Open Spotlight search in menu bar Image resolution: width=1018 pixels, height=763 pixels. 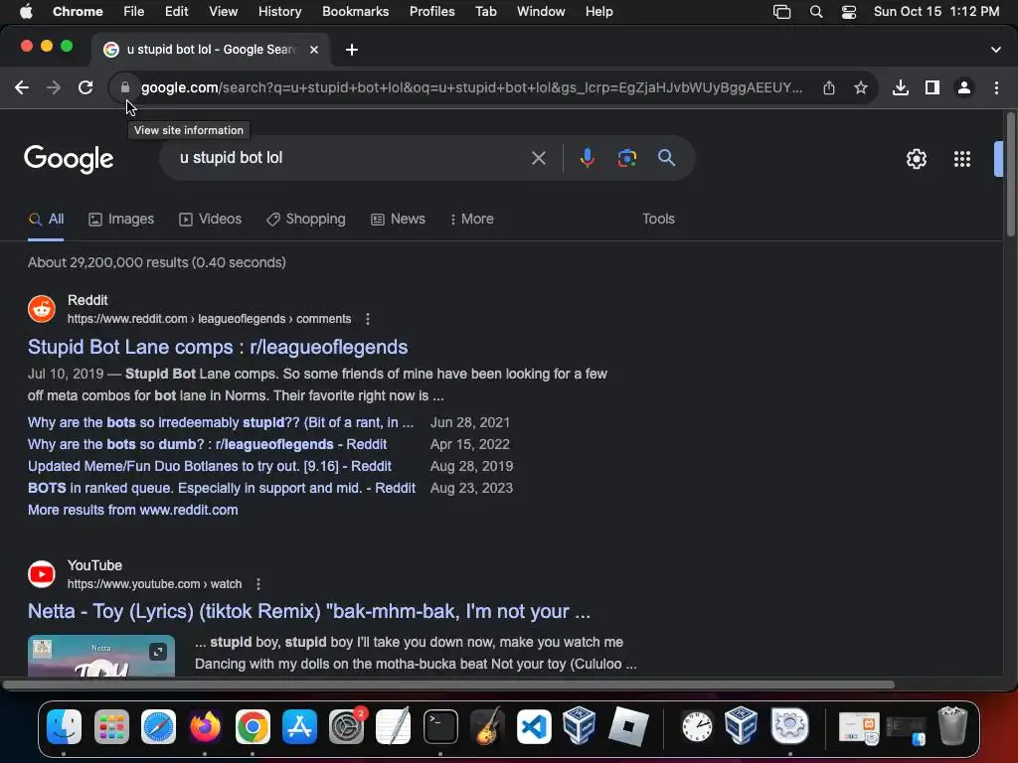816,12
